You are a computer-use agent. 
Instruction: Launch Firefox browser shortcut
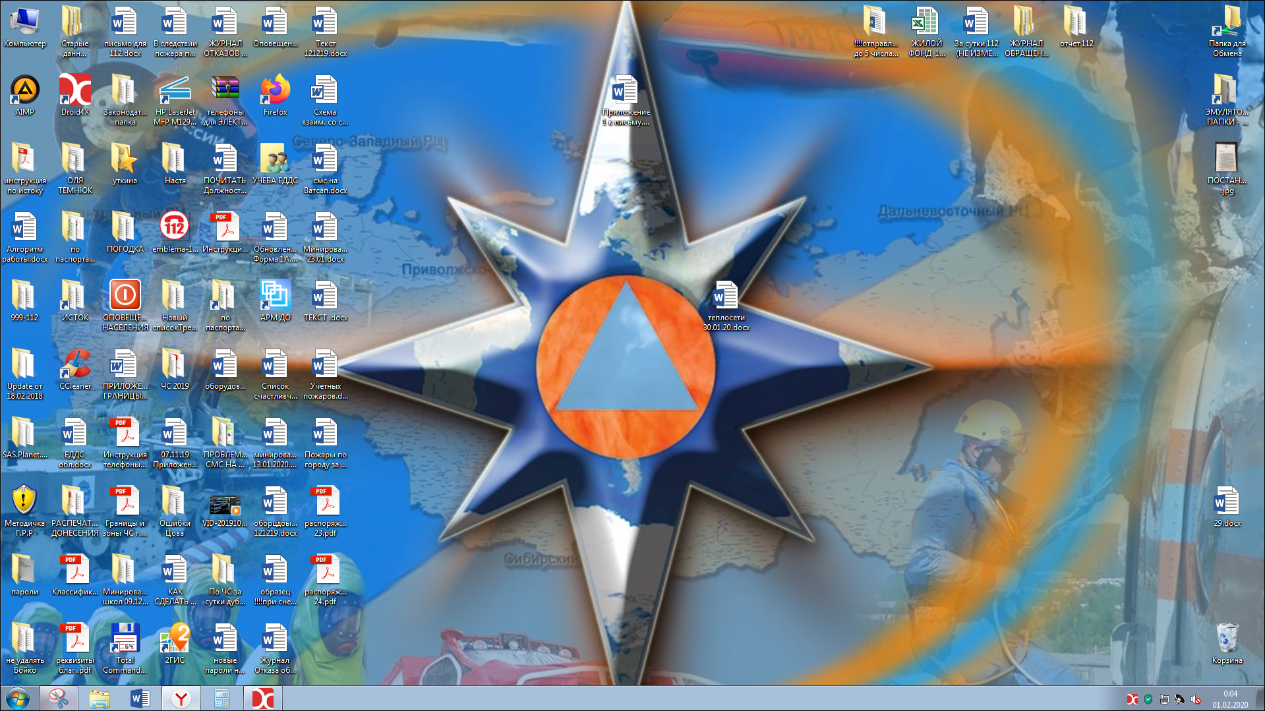click(x=276, y=96)
